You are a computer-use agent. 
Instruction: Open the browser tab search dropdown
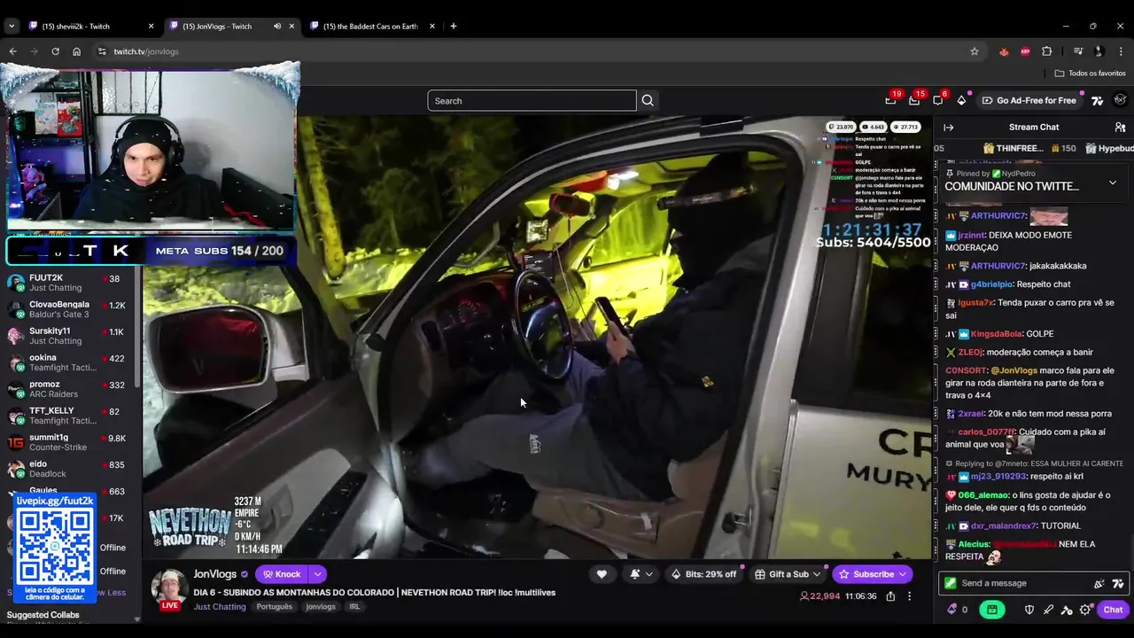click(12, 26)
